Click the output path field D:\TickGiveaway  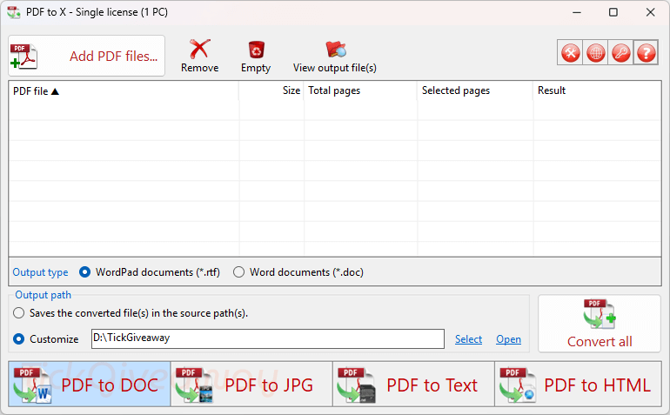268,338
